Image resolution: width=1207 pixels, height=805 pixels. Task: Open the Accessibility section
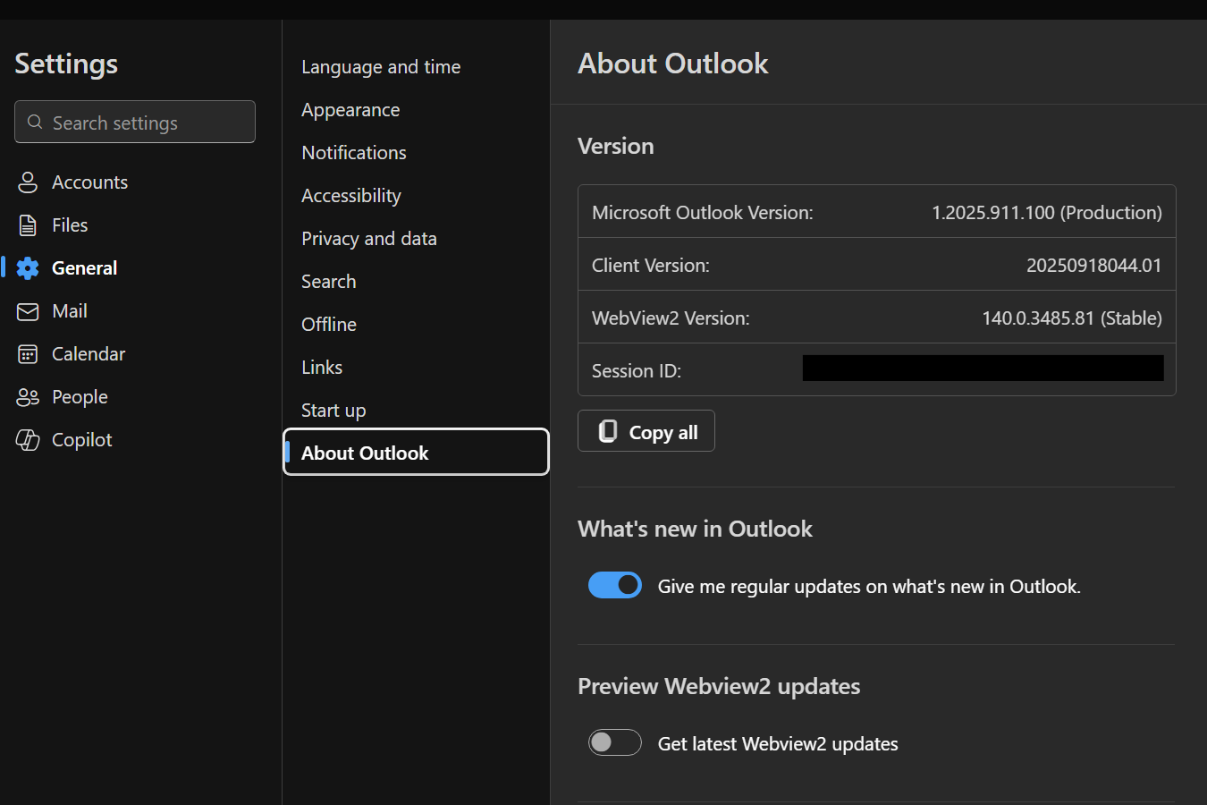pos(351,196)
